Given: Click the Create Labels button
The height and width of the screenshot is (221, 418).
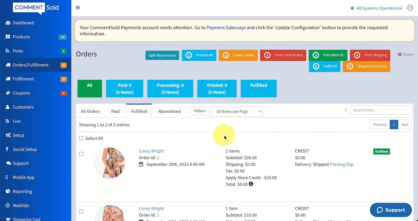Looking at the screenshot, I should coord(238,55).
